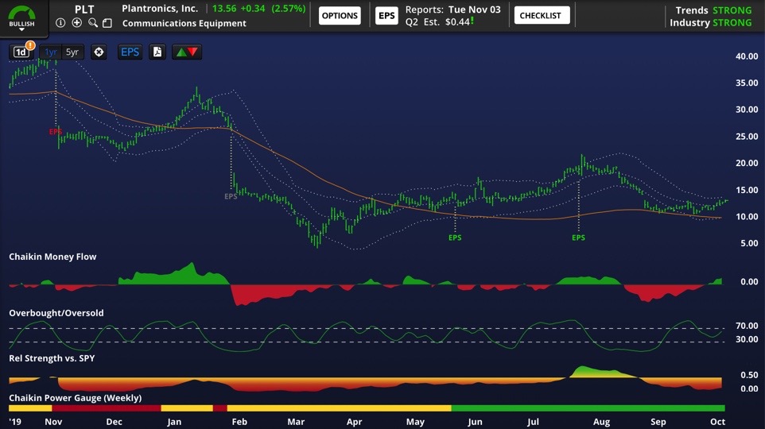
Task: Toggle the blue EPS chart overlay button
Action: tap(130, 52)
